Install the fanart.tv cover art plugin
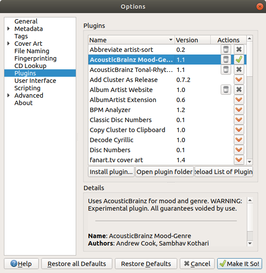 point(239,160)
